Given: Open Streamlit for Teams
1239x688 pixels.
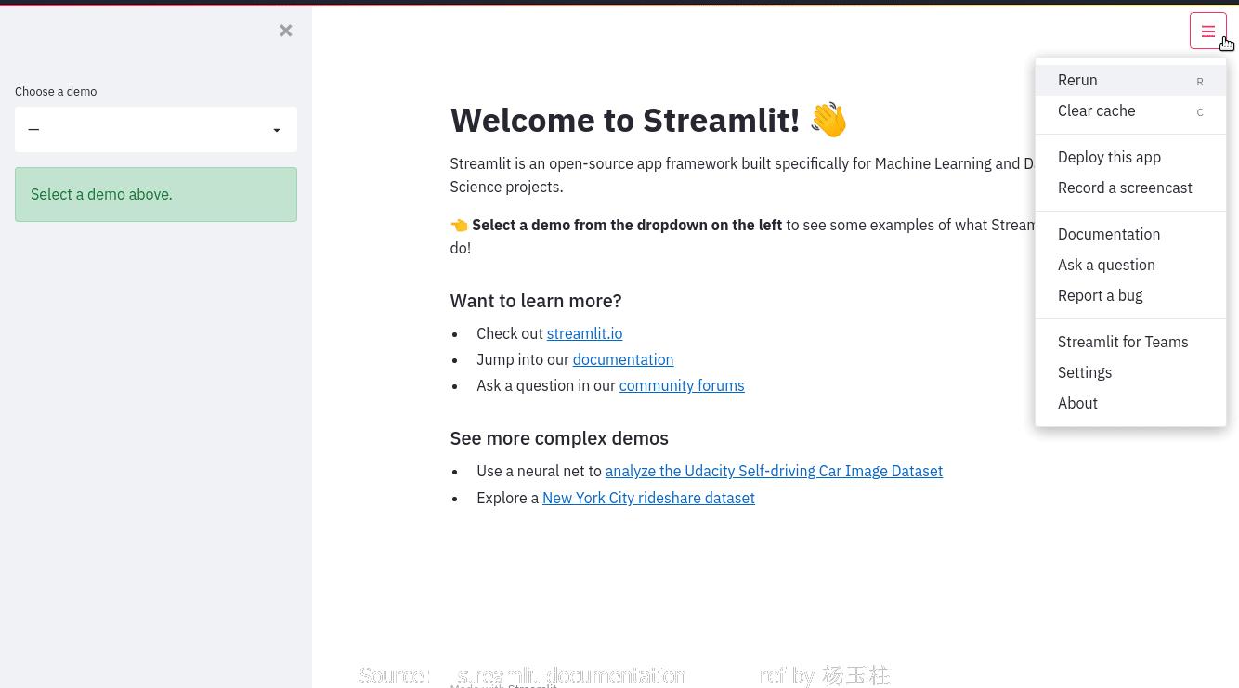Looking at the screenshot, I should (x=1123, y=342).
